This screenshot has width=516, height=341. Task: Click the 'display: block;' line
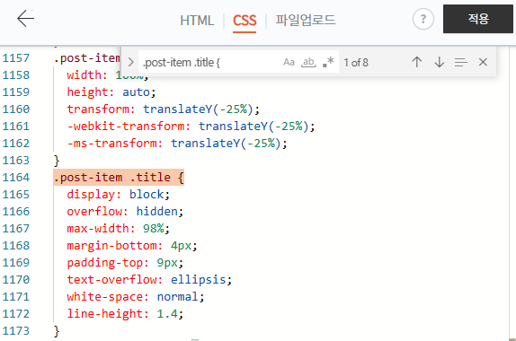[118, 195]
